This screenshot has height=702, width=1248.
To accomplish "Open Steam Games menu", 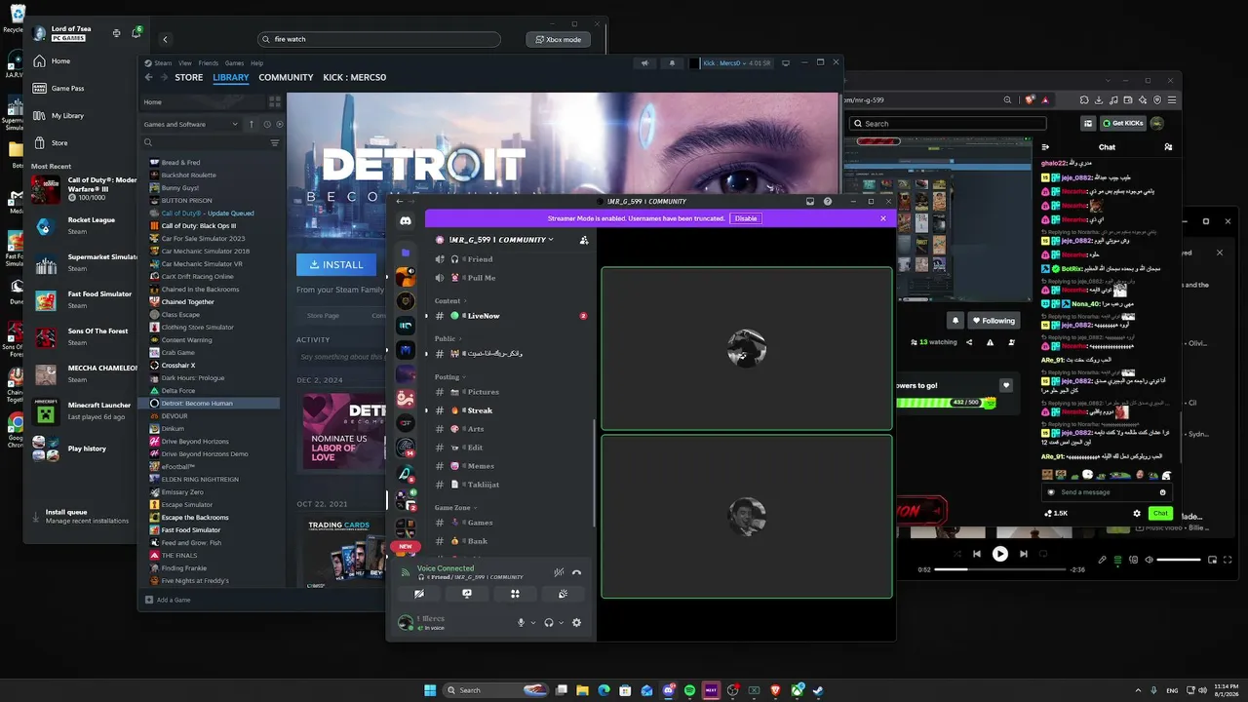I will pyautogui.click(x=234, y=63).
